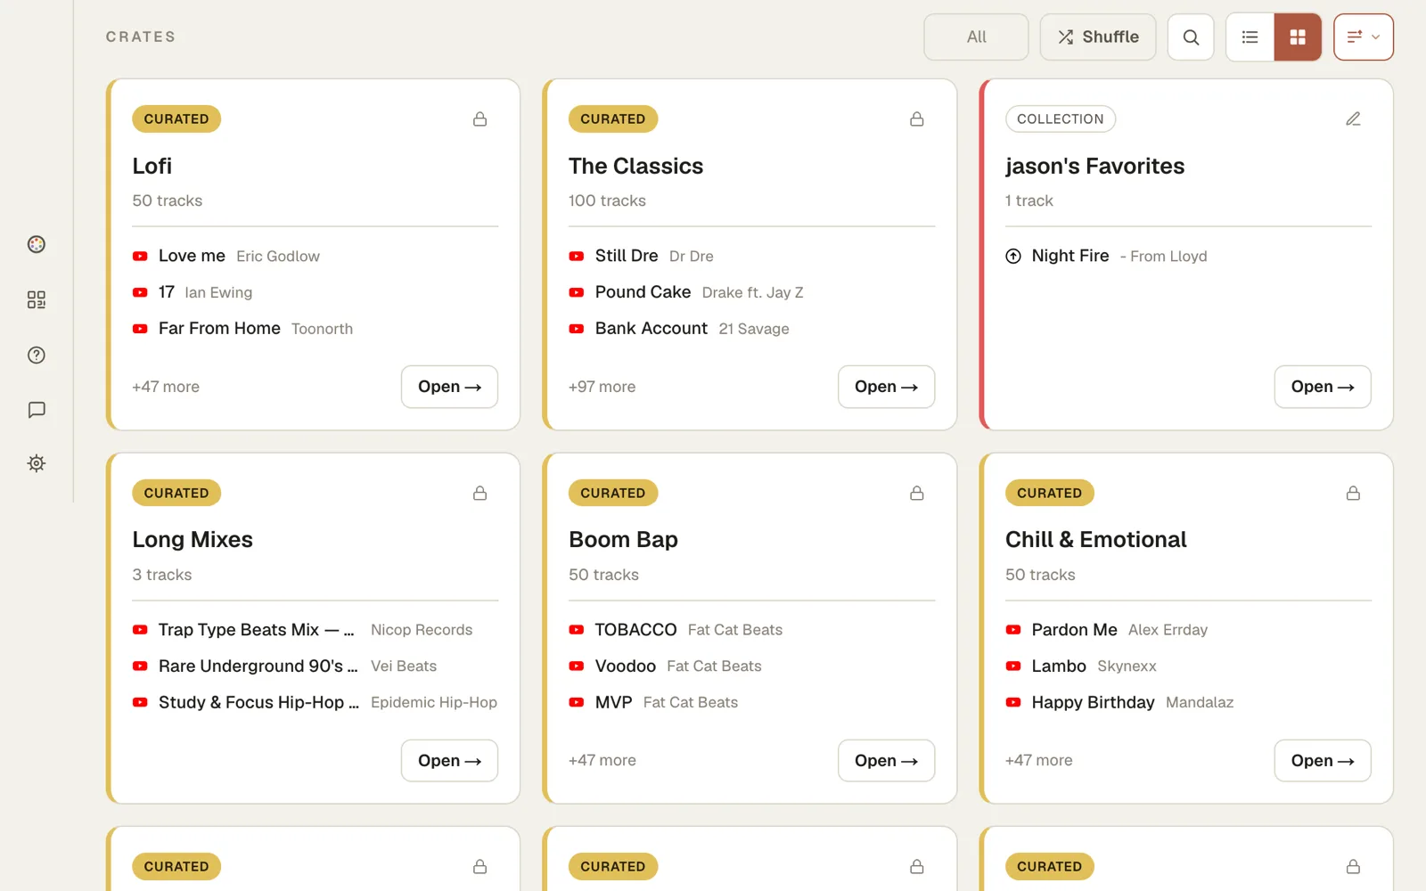
Task: Open the Lofi crate
Action: click(x=449, y=387)
